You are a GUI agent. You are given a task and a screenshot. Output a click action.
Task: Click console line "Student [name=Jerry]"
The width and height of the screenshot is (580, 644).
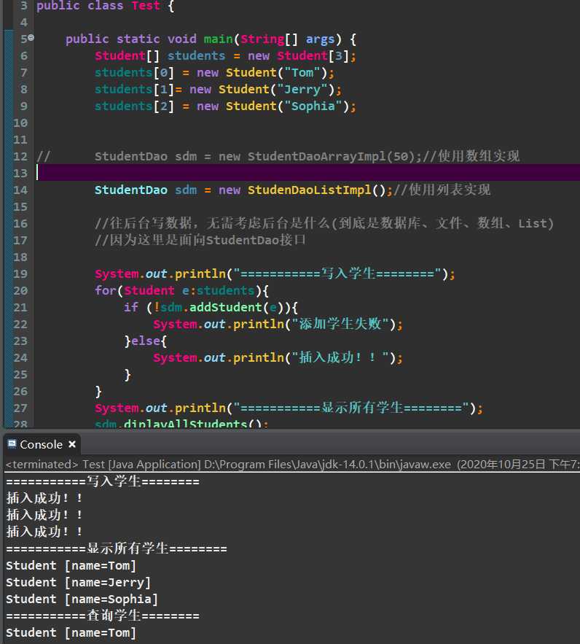pyautogui.click(x=79, y=582)
